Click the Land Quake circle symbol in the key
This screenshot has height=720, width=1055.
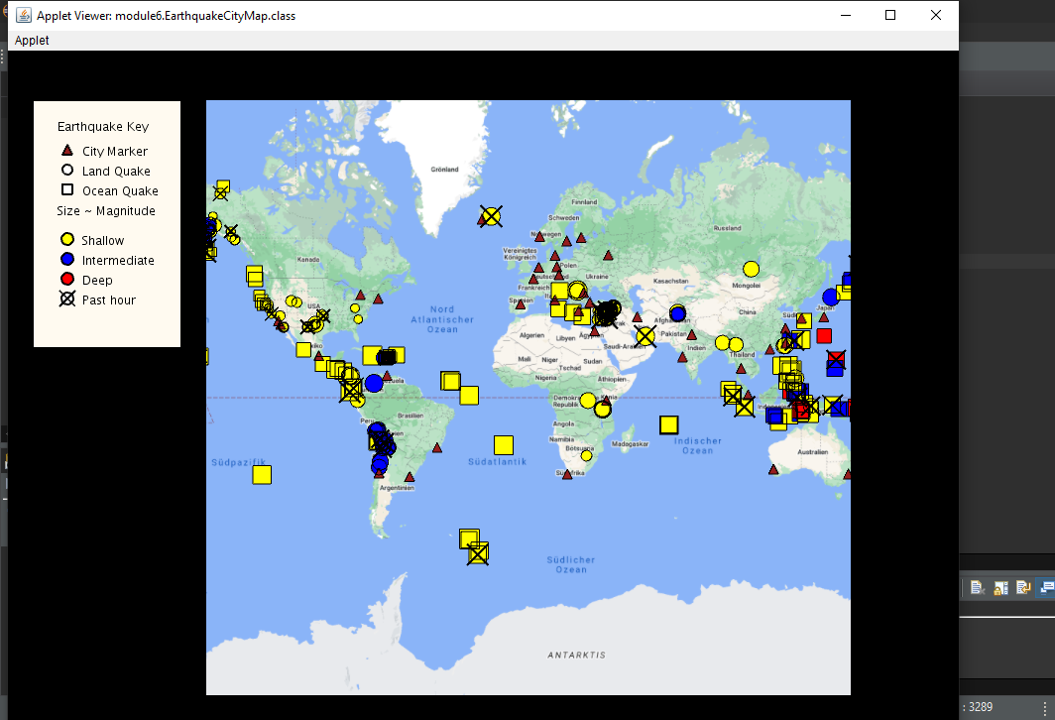pyautogui.click(x=66, y=171)
